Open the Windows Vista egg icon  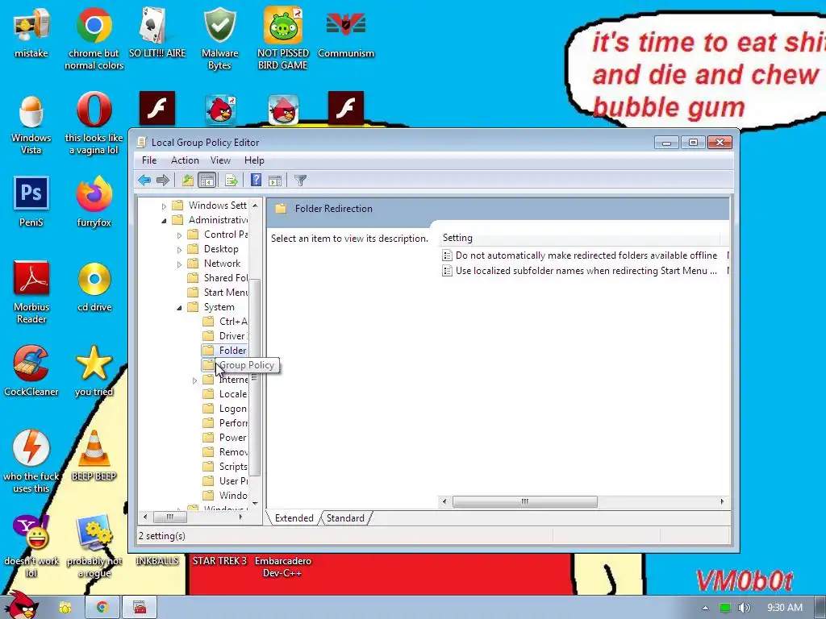pyautogui.click(x=31, y=124)
